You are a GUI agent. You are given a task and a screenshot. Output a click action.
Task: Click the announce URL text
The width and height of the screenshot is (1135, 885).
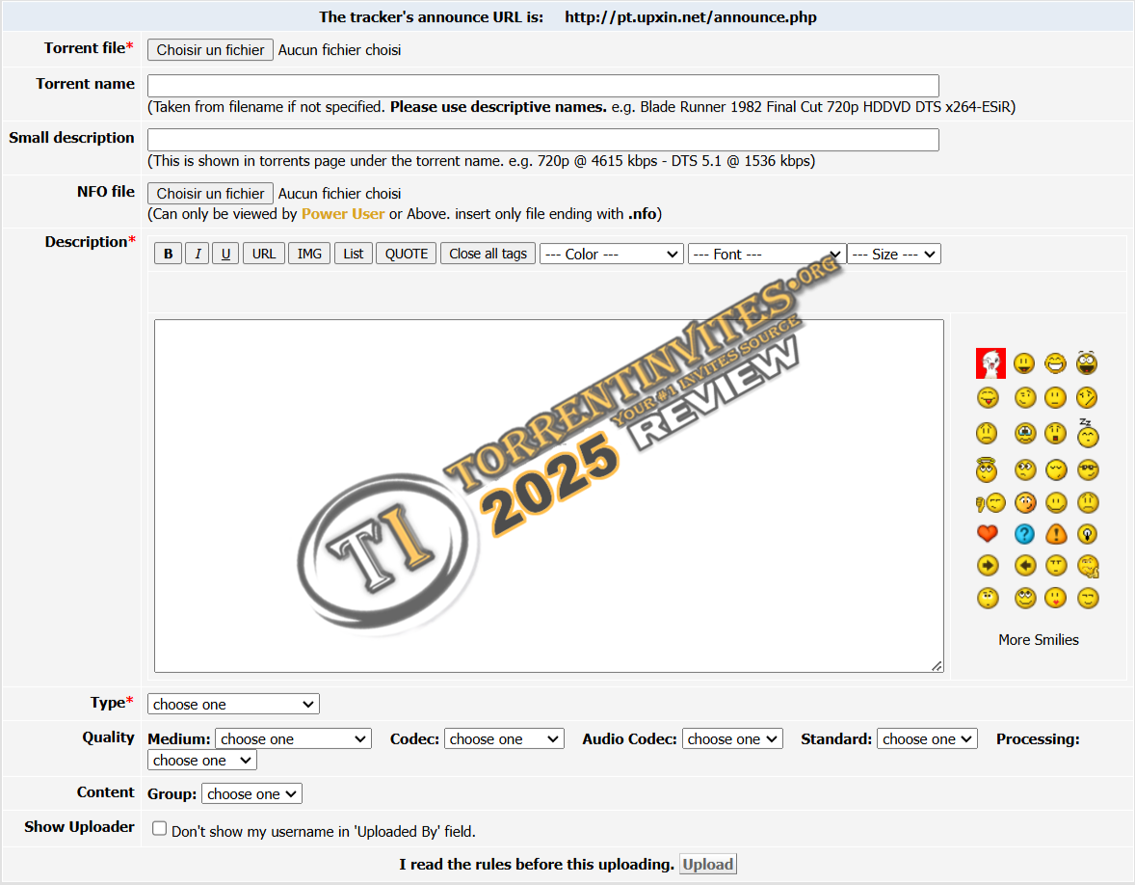pyautogui.click(x=691, y=17)
